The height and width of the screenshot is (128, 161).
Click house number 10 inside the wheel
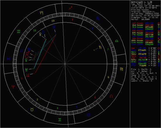(x=53, y=21)
